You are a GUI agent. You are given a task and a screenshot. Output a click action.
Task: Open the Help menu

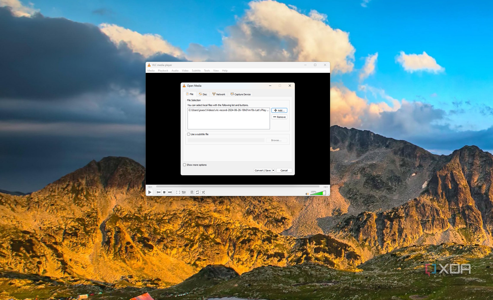225,71
